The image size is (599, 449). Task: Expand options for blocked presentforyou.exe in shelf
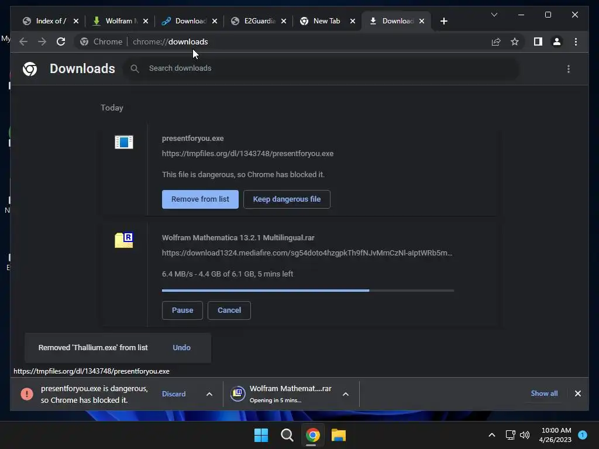(209, 394)
